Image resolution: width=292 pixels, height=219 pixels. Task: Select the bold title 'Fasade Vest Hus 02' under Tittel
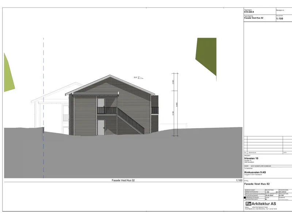point(257,184)
